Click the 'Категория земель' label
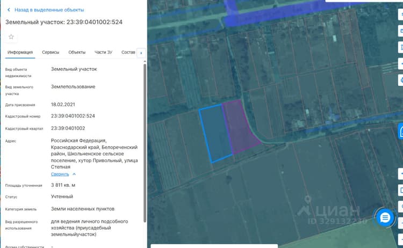Image resolution: width=403 pixels, height=248 pixels. pyautogui.click(x=21, y=209)
